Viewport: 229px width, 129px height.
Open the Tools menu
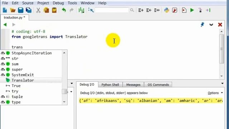tap(72, 3)
